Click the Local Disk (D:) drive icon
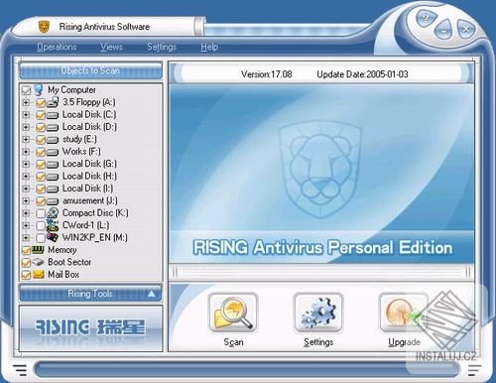Image resolution: width=496 pixels, height=383 pixels. (53, 128)
